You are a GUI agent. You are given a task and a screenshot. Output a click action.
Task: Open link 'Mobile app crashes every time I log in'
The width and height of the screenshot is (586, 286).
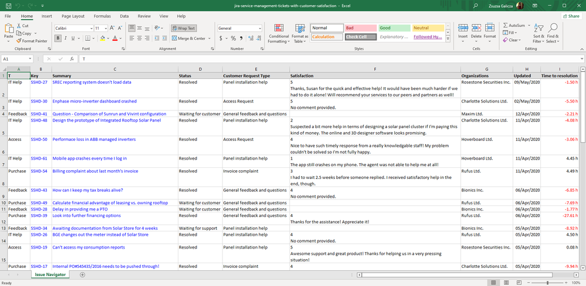click(x=89, y=158)
